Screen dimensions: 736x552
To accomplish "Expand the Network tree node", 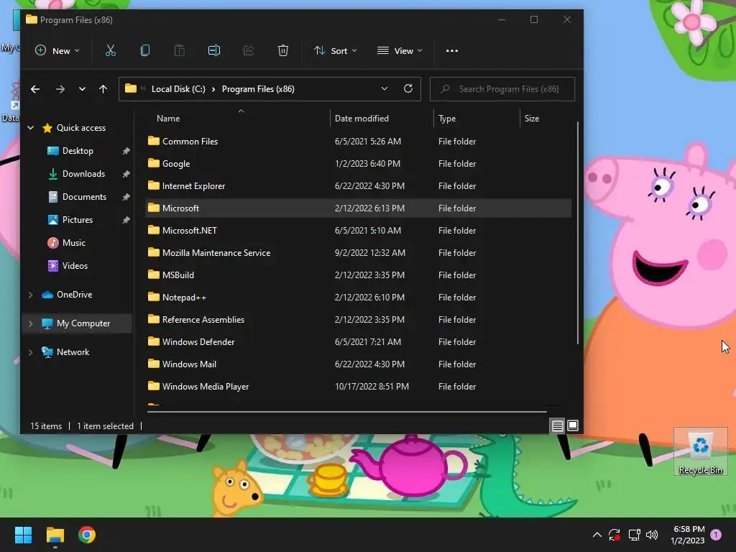I will point(30,352).
